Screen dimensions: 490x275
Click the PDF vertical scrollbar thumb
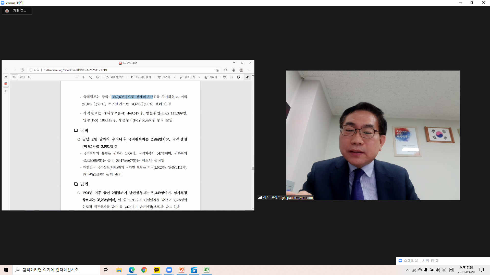click(253, 168)
